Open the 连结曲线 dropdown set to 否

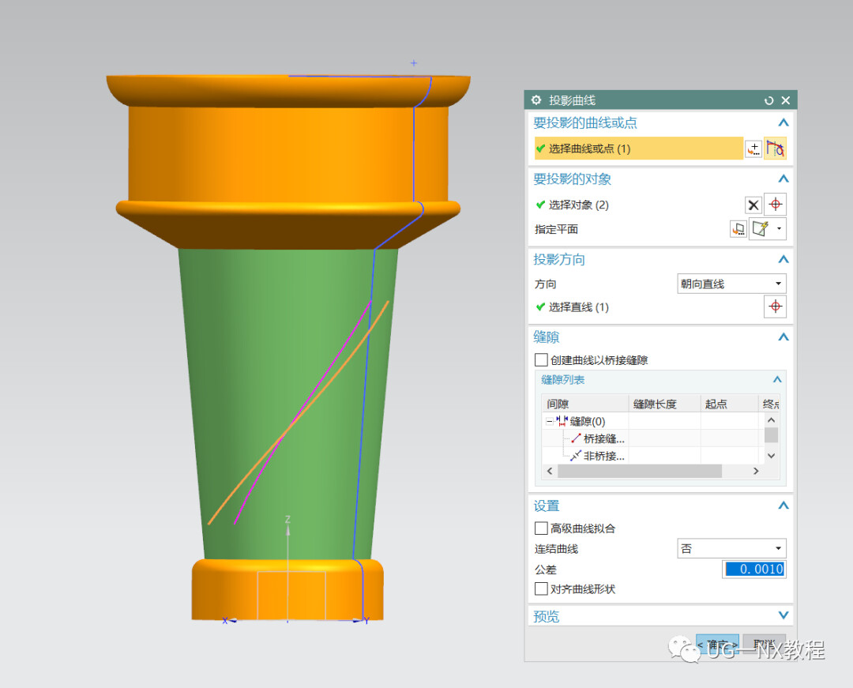[x=731, y=548]
